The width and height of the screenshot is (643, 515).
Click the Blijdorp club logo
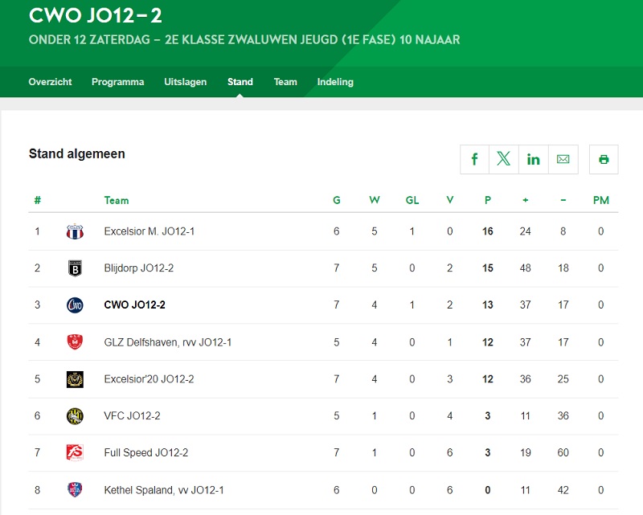click(75, 268)
